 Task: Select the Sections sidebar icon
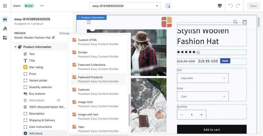[x=5, y=20]
